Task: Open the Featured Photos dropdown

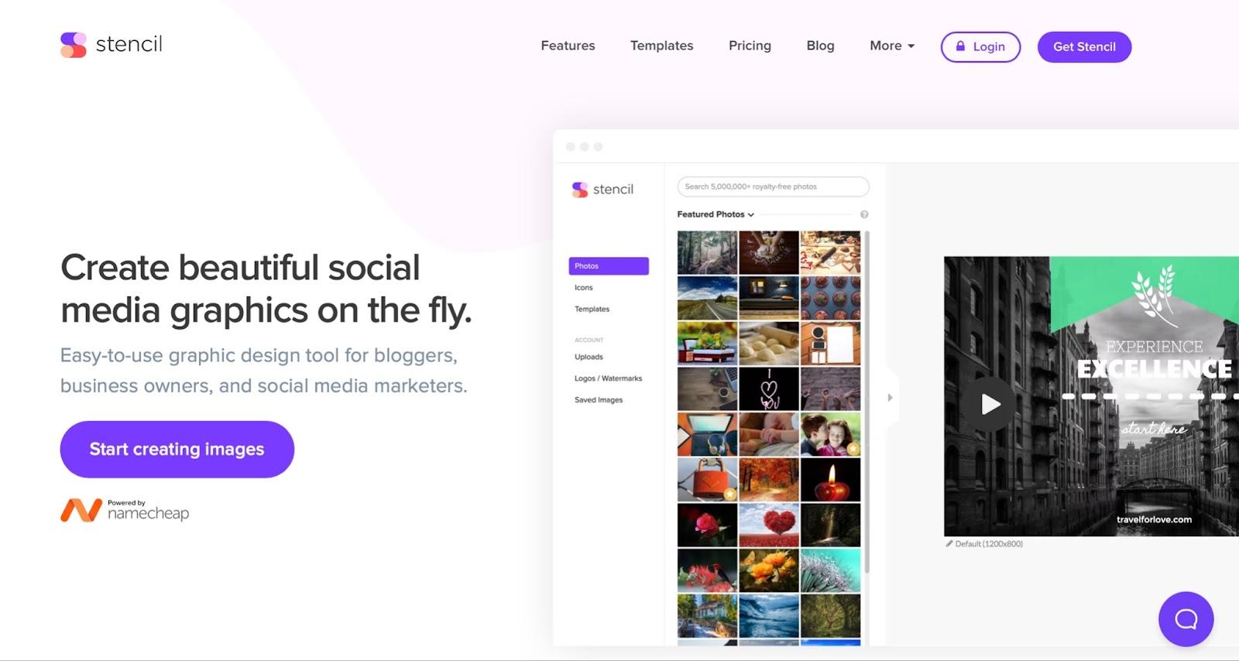Action: pos(716,214)
